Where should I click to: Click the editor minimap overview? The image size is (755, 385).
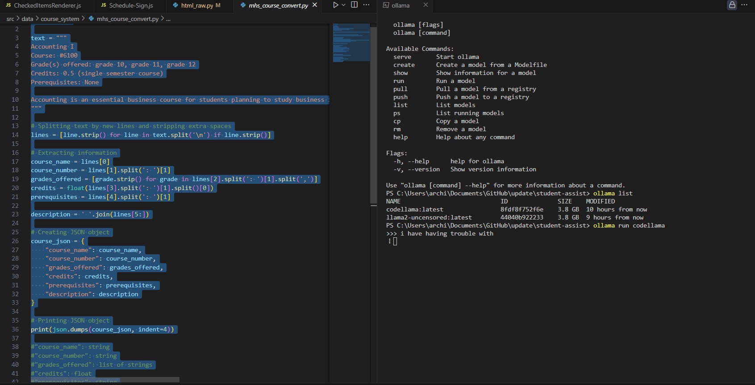tap(351, 42)
